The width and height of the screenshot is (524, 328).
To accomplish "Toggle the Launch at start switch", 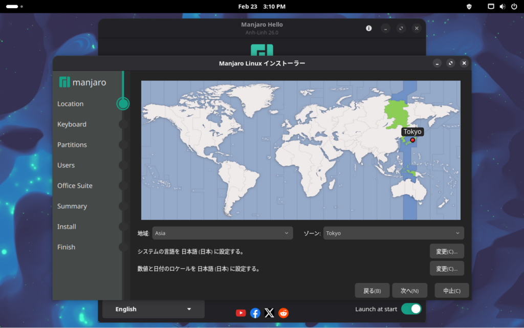I will click(411, 309).
